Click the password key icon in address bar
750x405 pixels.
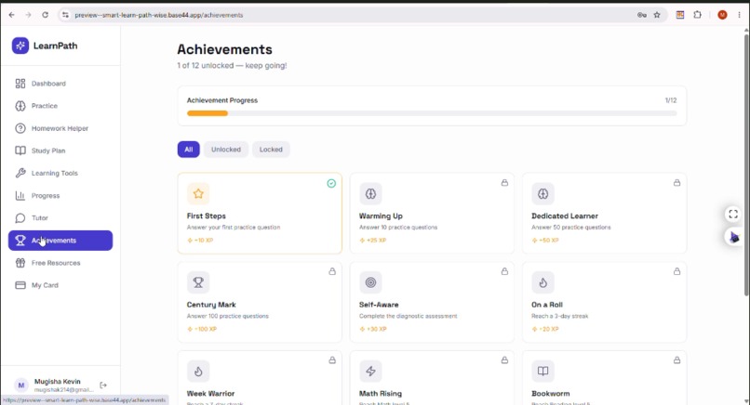tap(642, 15)
